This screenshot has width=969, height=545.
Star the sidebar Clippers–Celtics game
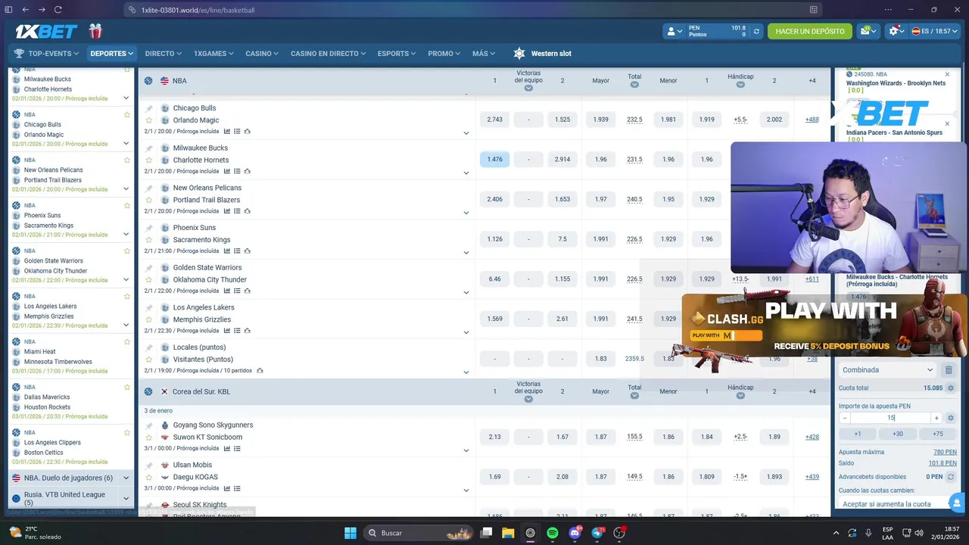pyautogui.click(x=127, y=433)
